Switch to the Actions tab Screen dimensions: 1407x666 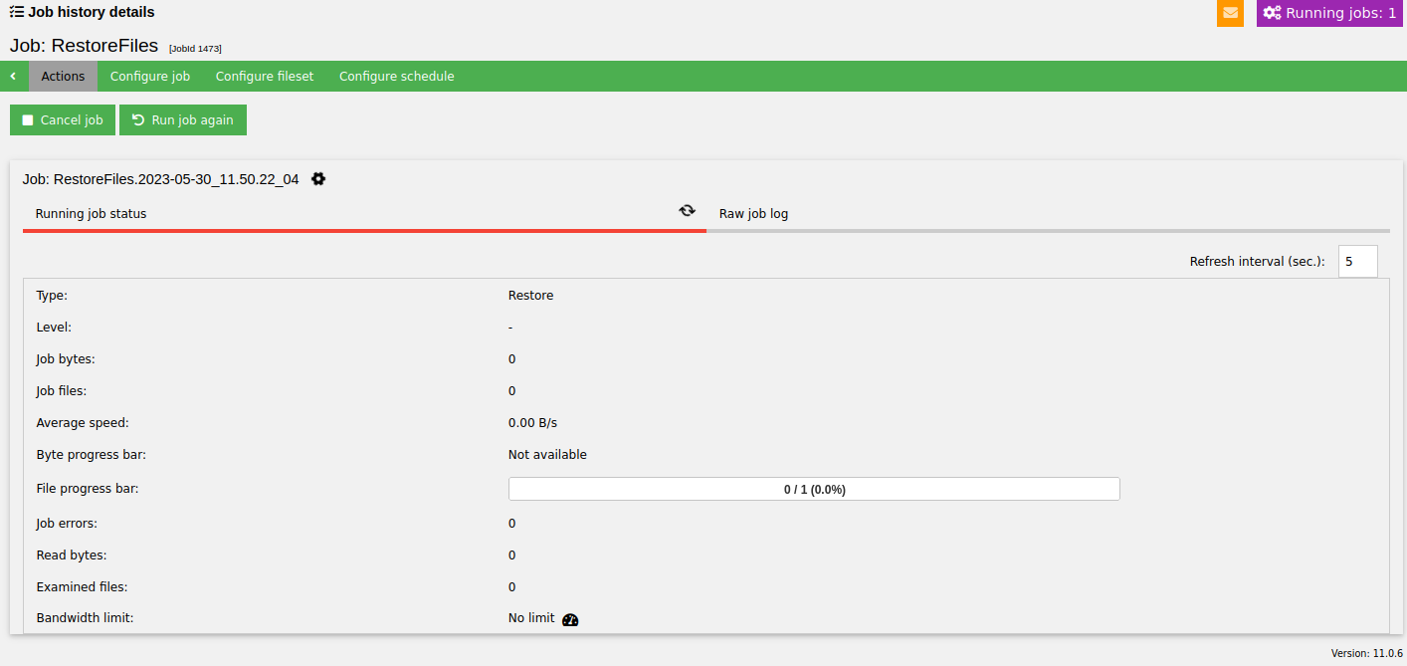coord(63,77)
